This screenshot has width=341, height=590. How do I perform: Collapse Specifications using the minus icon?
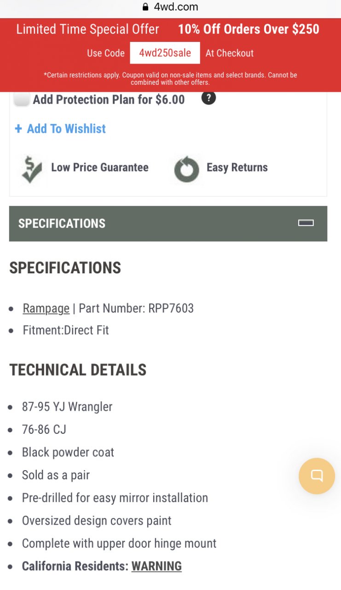306,223
